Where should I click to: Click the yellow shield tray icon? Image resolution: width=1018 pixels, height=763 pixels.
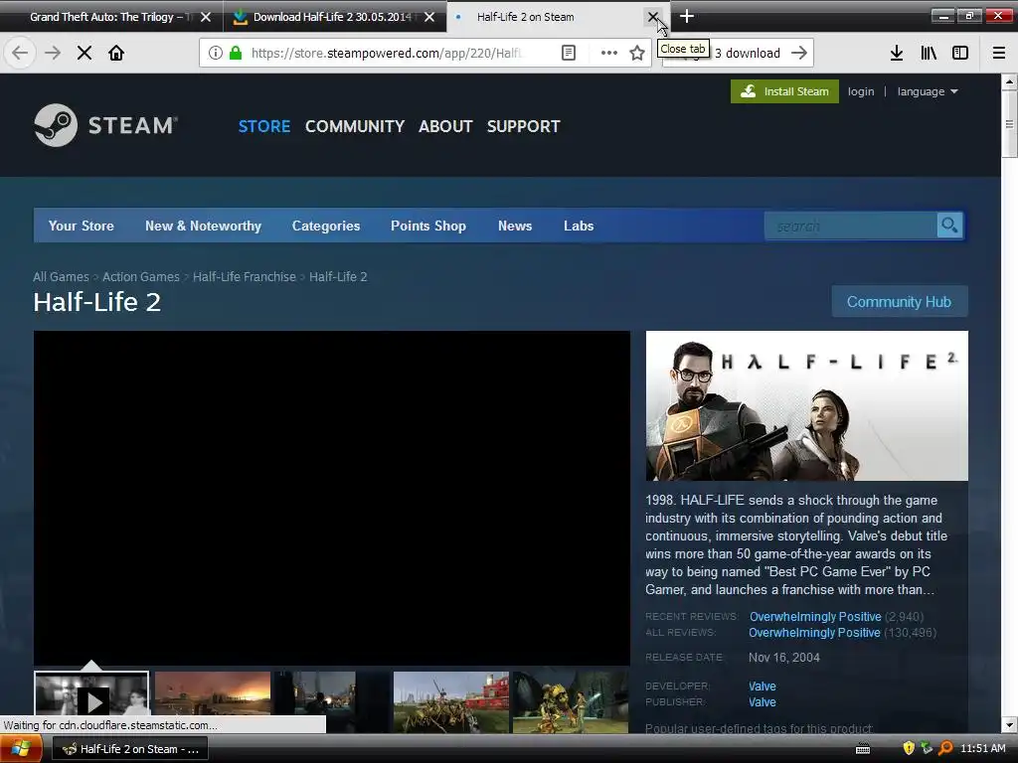coord(909,748)
